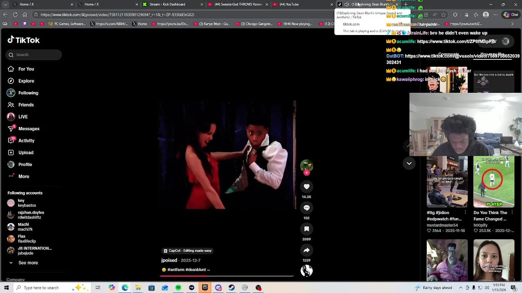
Task: Open the spinning sound disc
Action: point(307,271)
